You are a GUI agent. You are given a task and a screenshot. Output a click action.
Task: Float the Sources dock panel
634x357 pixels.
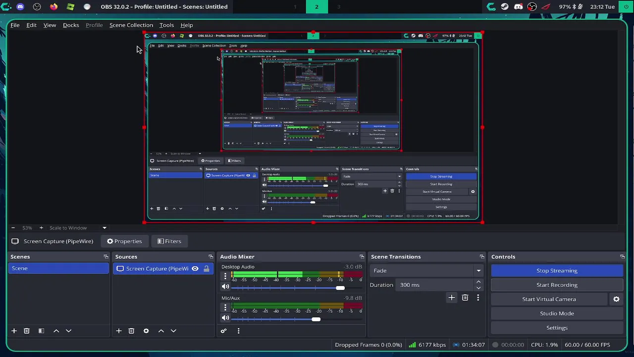[211, 256]
